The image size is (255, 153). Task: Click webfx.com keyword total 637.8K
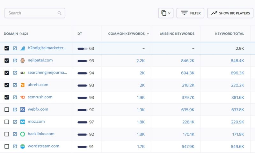(237, 110)
